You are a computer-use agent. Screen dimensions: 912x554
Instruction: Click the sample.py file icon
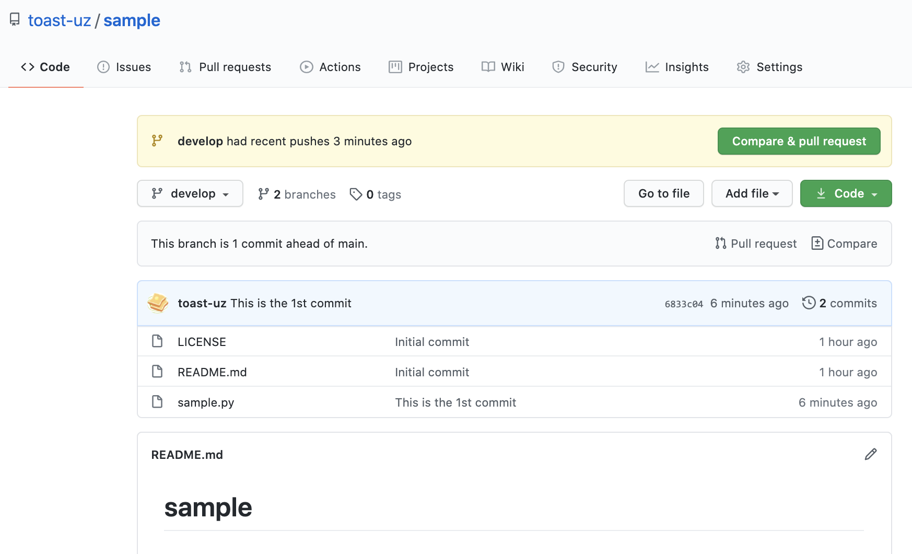pos(157,402)
